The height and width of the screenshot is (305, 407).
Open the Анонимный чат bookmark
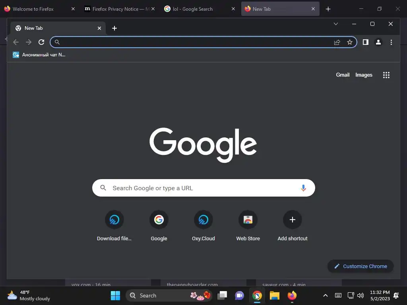(39, 55)
